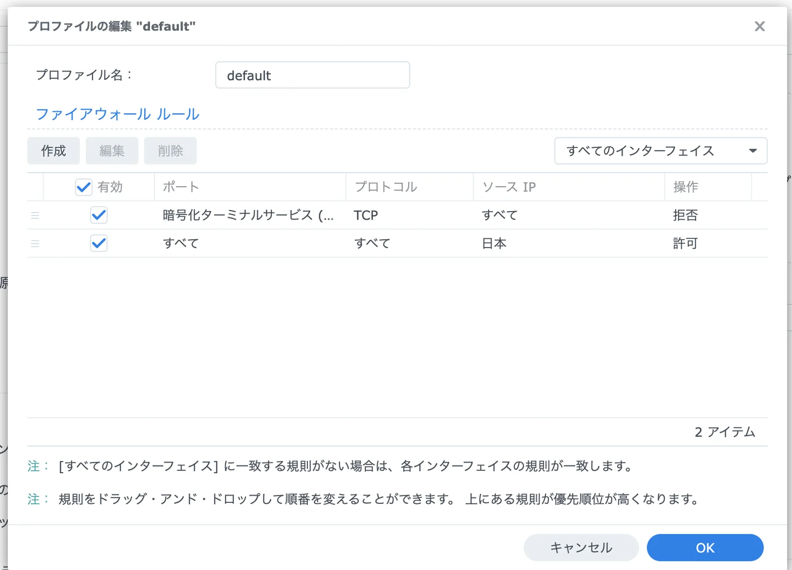
Task: Click the 日本 source IP cell
Action: click(x=494, y=244)
